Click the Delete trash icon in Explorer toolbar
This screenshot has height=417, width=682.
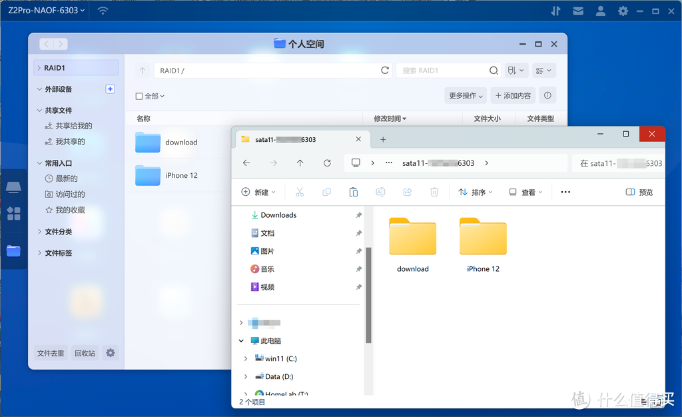(x=434, y=192)
